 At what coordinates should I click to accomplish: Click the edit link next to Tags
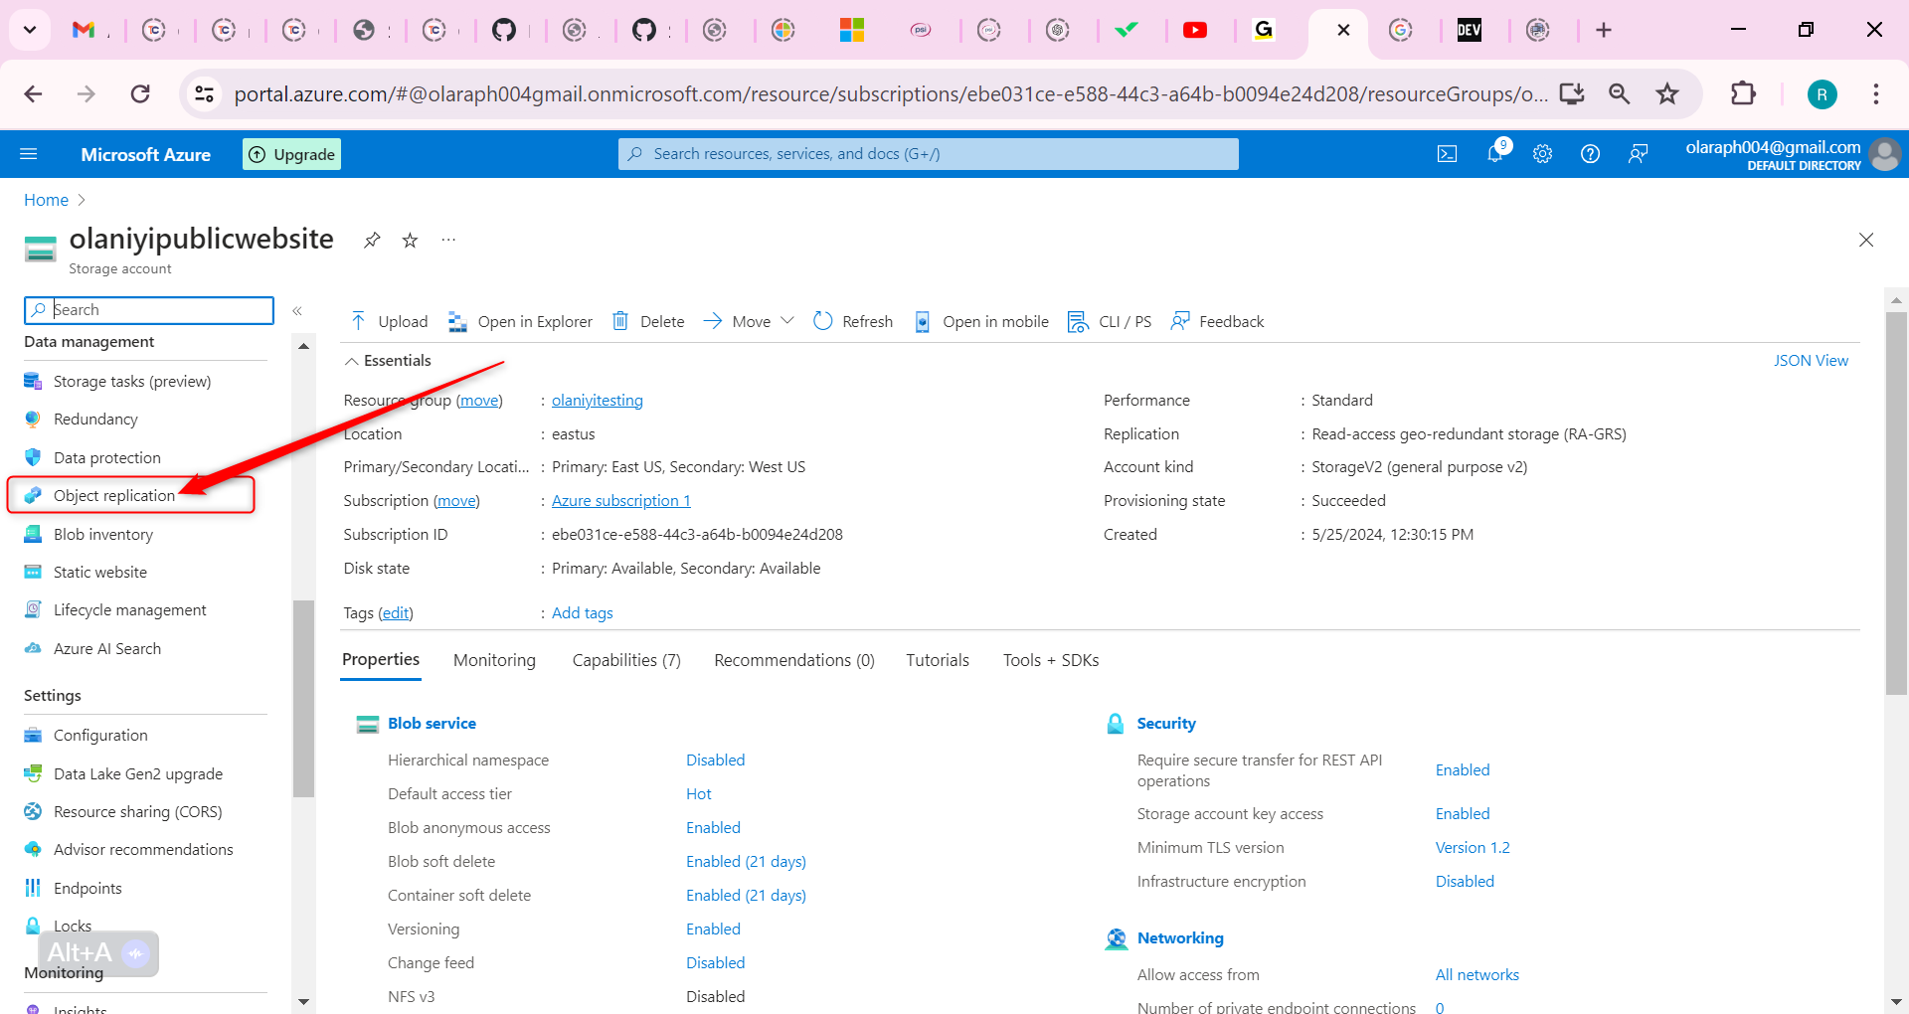coord(396,613)
